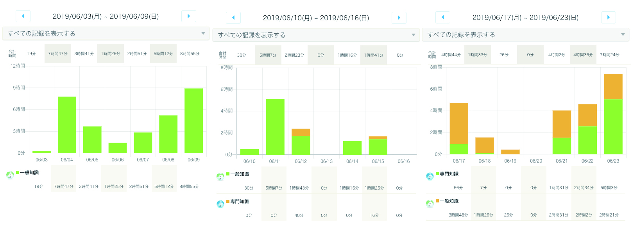Click the 2時間23分 total in the 06/10 week

pyautogui.click(x=294, y=55)
